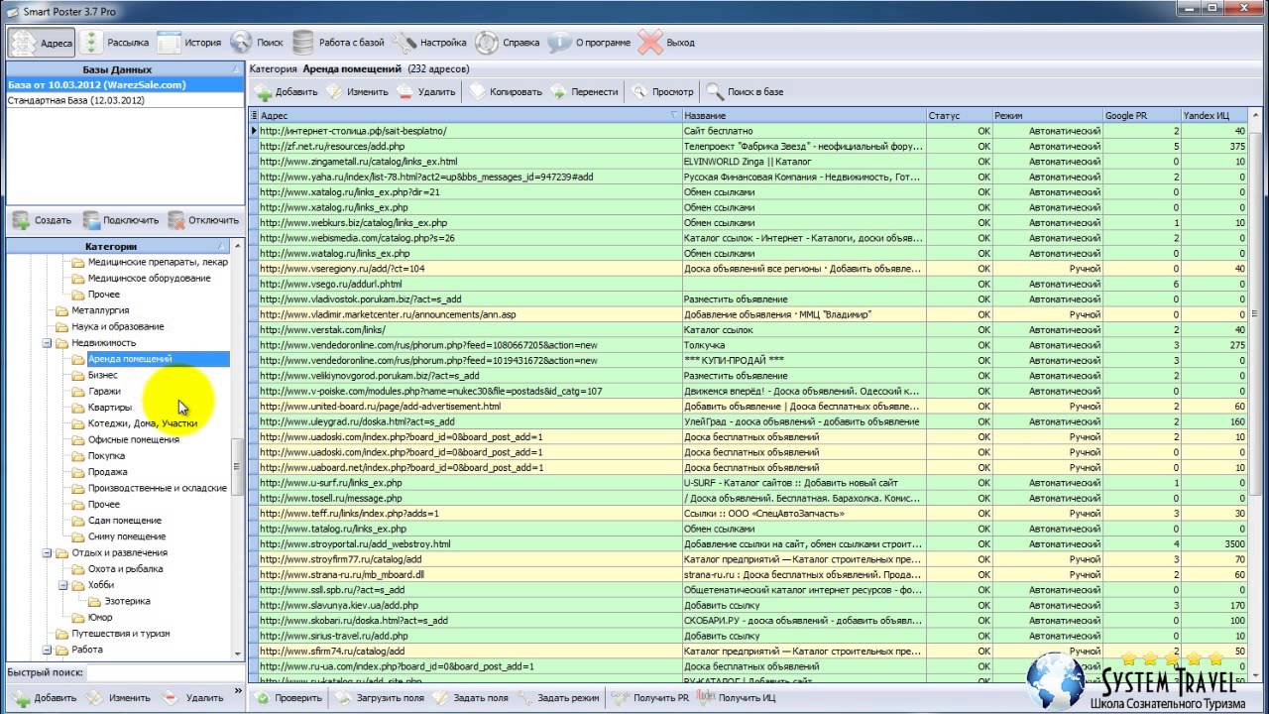Click Загрузить поля button
1269x714 pixels.
[381, 698]
